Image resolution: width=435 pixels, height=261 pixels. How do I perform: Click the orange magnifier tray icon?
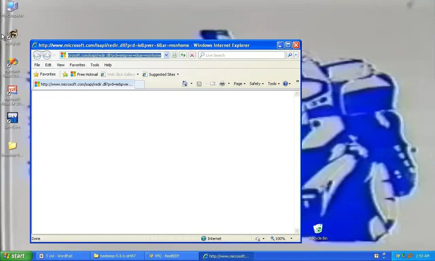tap(410, 256)
